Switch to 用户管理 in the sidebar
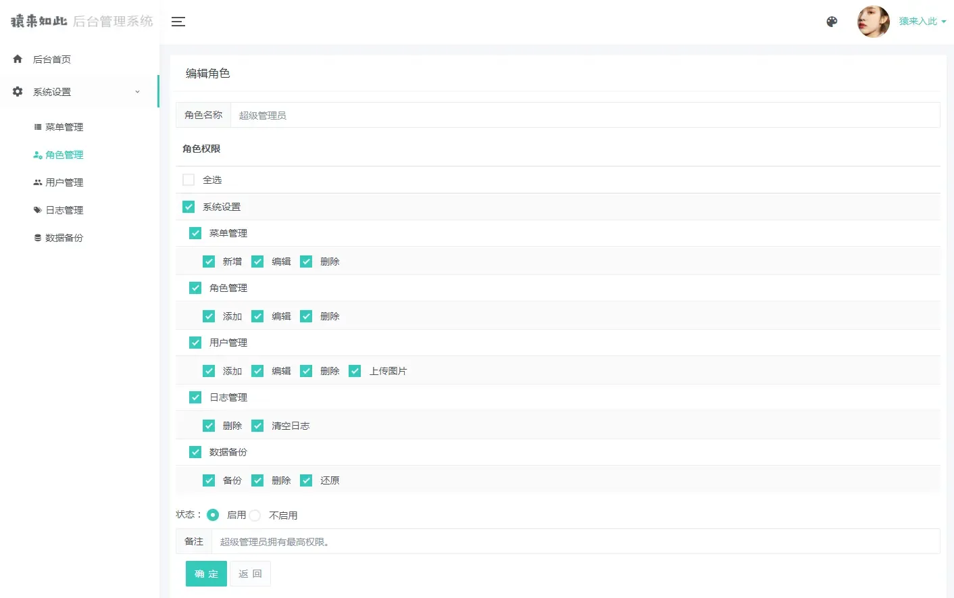This screenshot has width=954, height=598. click(x=66, y=182)
